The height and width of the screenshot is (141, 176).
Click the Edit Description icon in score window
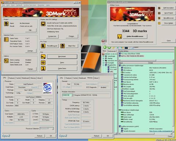(x=159, y=8)
